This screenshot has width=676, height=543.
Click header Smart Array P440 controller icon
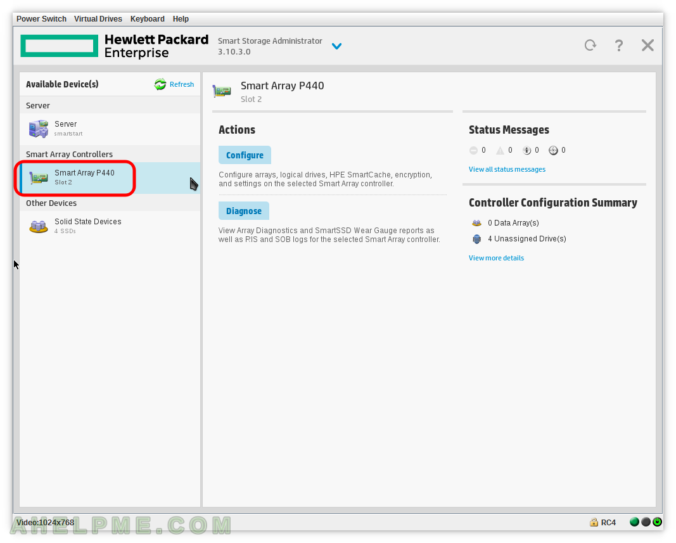click(222, 91)
